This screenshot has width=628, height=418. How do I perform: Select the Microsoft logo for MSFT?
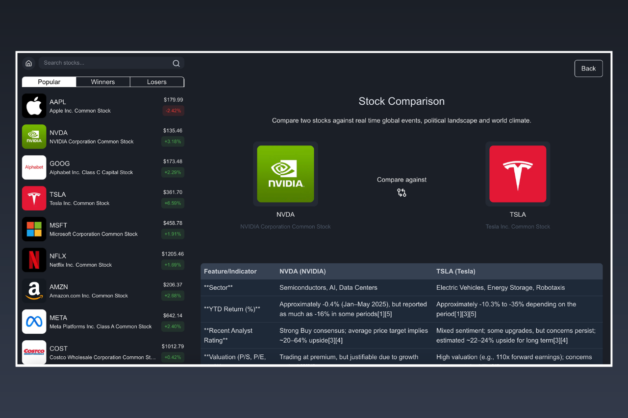click(x=34, y=229)
